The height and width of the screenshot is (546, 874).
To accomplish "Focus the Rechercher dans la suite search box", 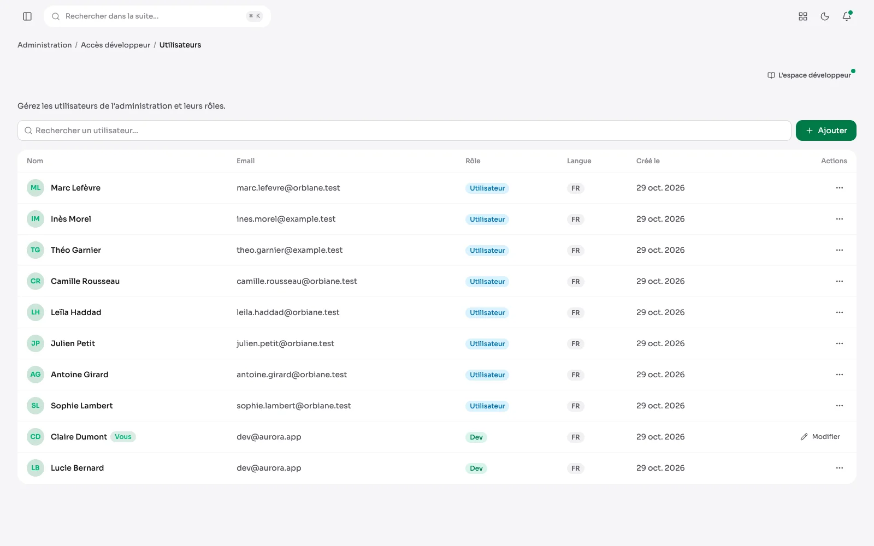I will click(157, 16).
